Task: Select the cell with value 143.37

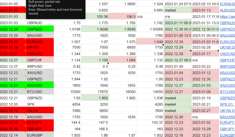Action: (150, 122)
